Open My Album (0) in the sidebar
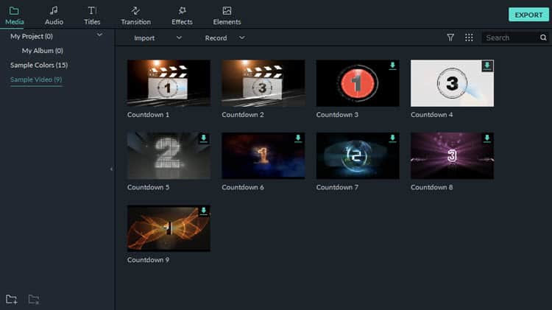Viewport: 552px width, 310px height. [x=42, y=51]
